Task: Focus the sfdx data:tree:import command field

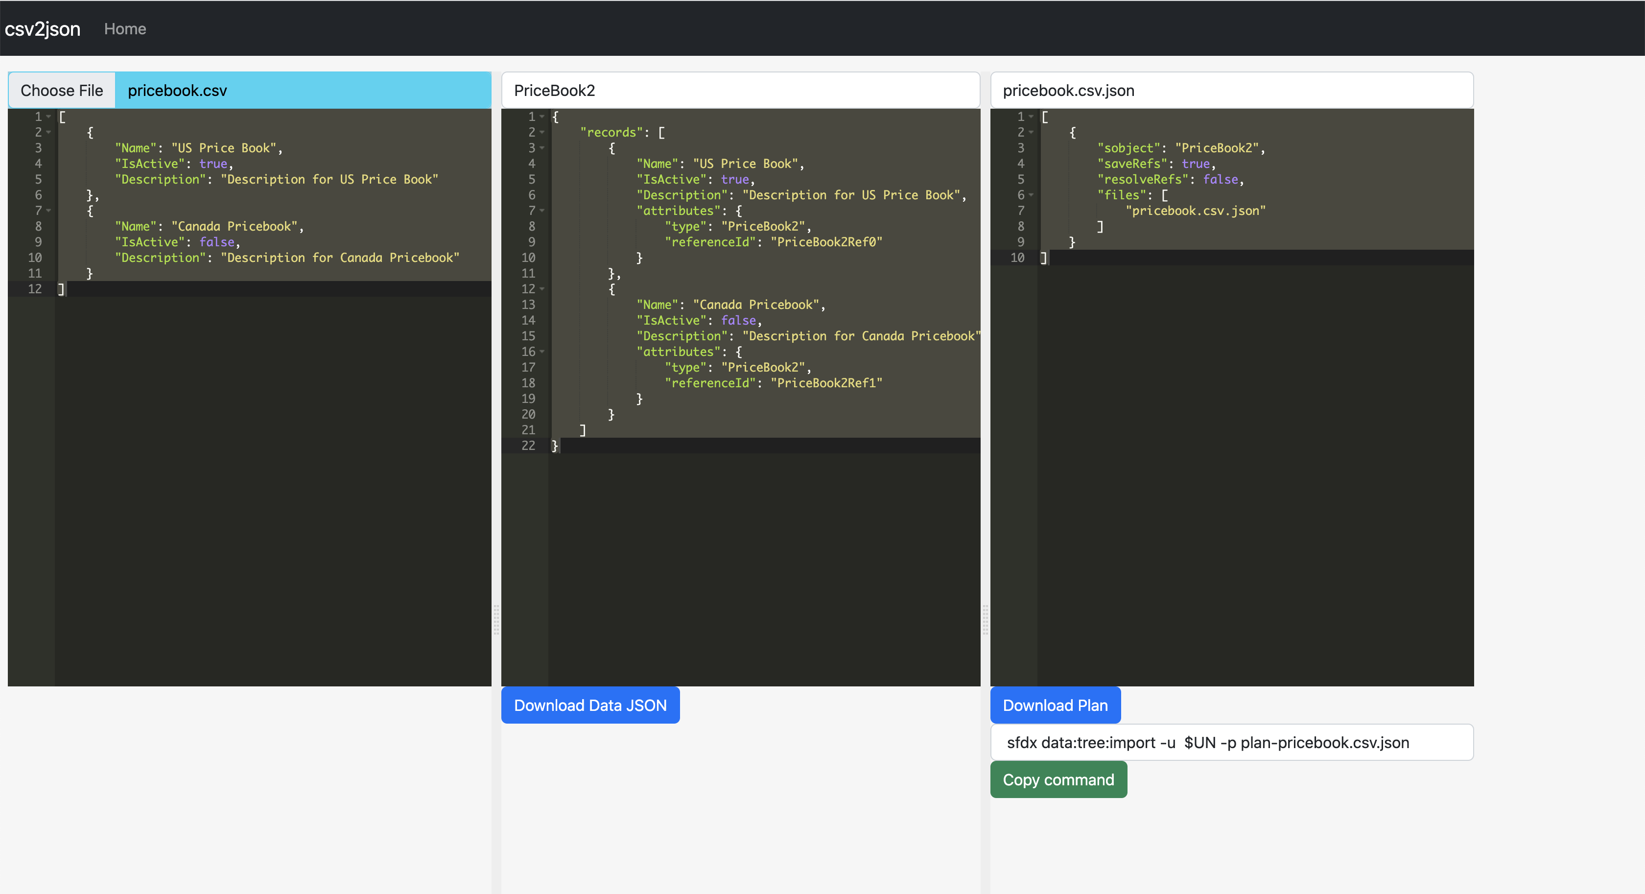Action: coord(1231,742)
